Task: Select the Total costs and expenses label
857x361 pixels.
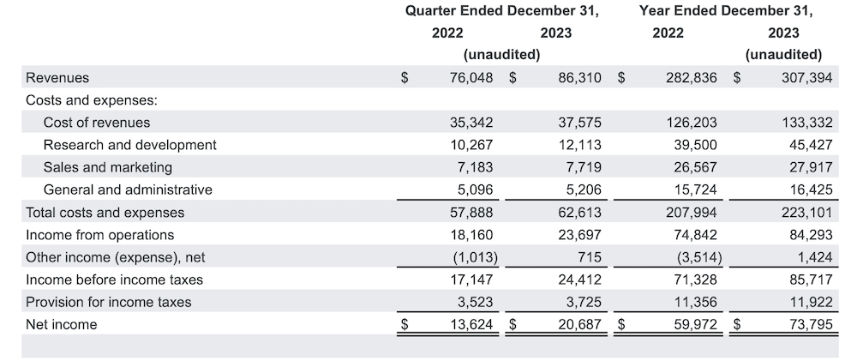Action: (x=105, y=213)
